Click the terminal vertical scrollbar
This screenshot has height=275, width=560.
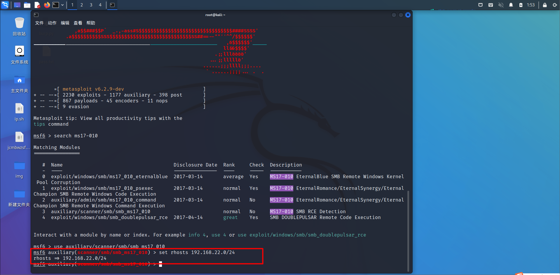point(408,231)
